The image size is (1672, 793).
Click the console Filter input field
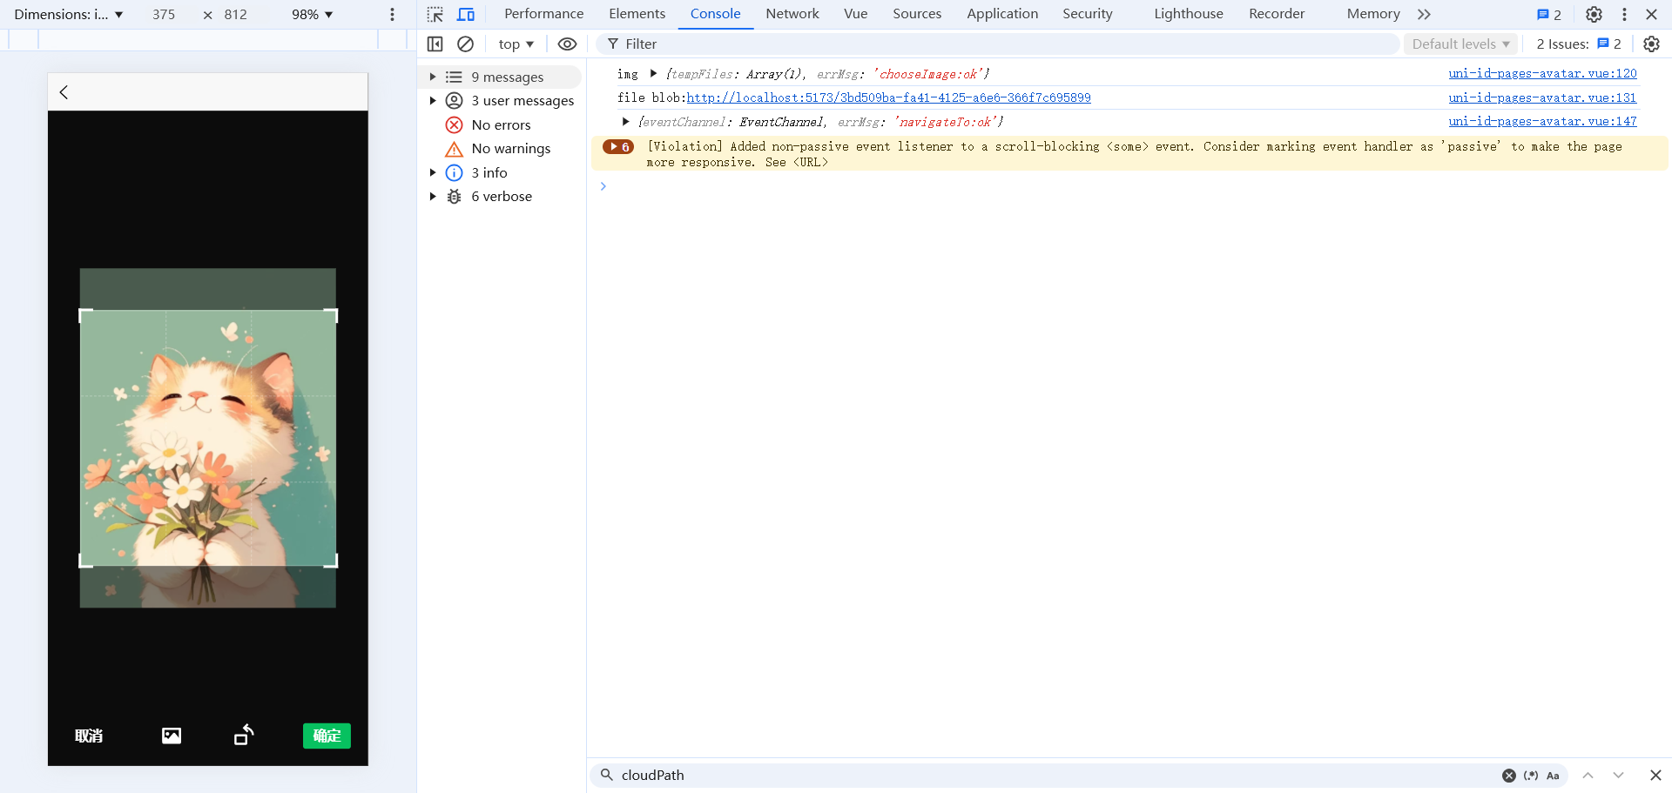coord(997,44)
